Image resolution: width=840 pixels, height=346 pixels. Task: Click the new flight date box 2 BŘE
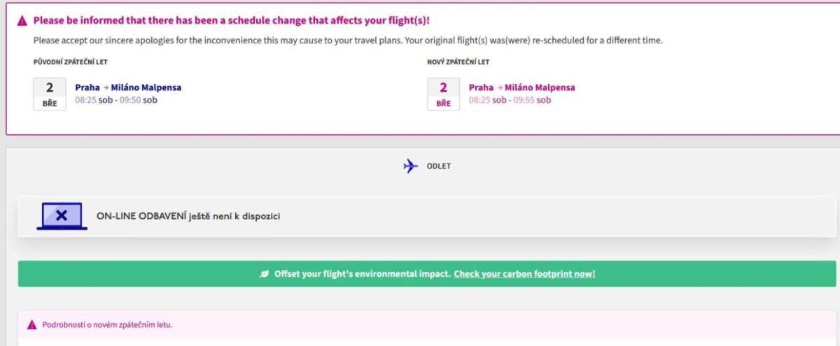pyautogui.click(x=443, y=94)
